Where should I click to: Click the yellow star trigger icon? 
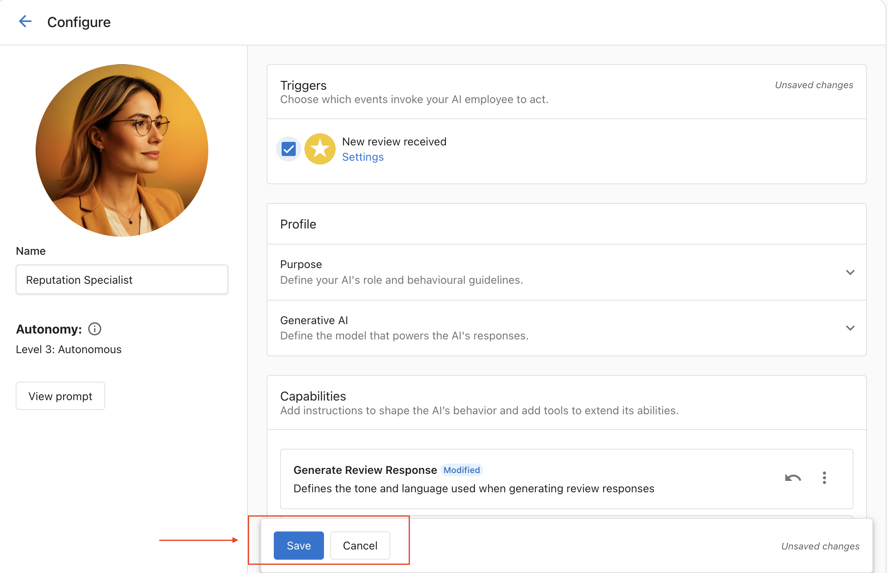click(x=320, y=149)
